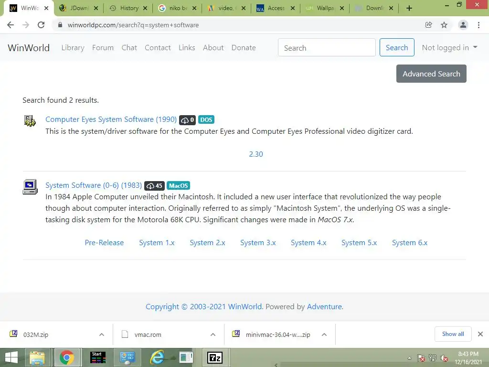Viewport: 489px width, 367px height.
Task: Expand options for minivmac zip download
Action: [x=324, y=335]
